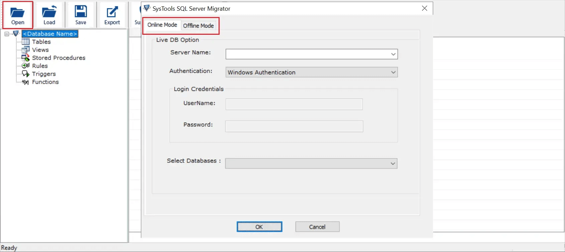Select the Tables node icon

coord(25,42)
